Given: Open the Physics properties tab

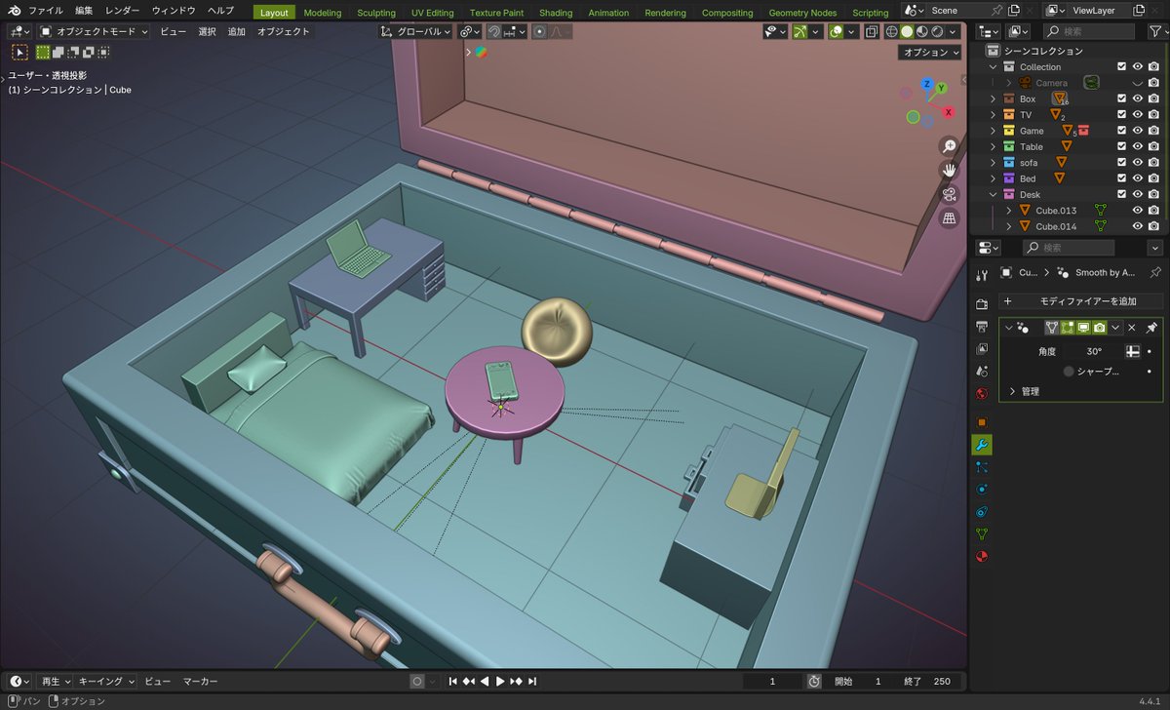Looking at the screenshot, I should 982,490.
